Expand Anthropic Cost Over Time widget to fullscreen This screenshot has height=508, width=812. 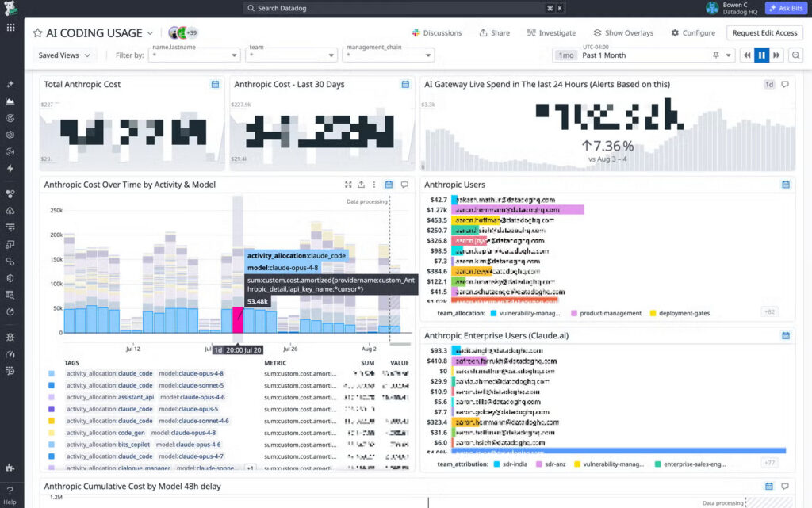click(348, 185)
